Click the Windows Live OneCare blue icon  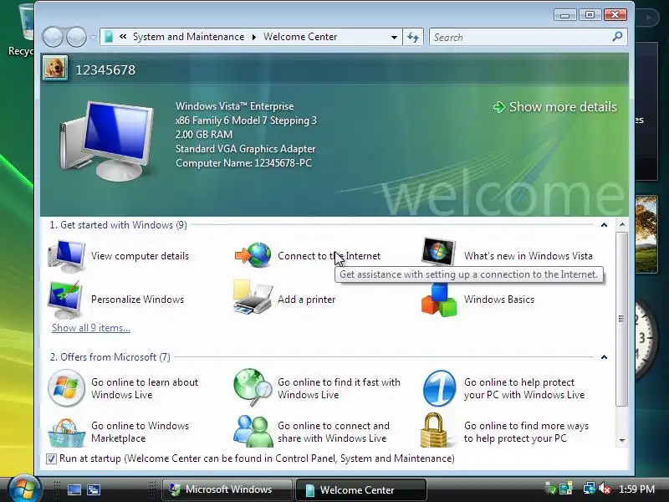click(440, 388)
